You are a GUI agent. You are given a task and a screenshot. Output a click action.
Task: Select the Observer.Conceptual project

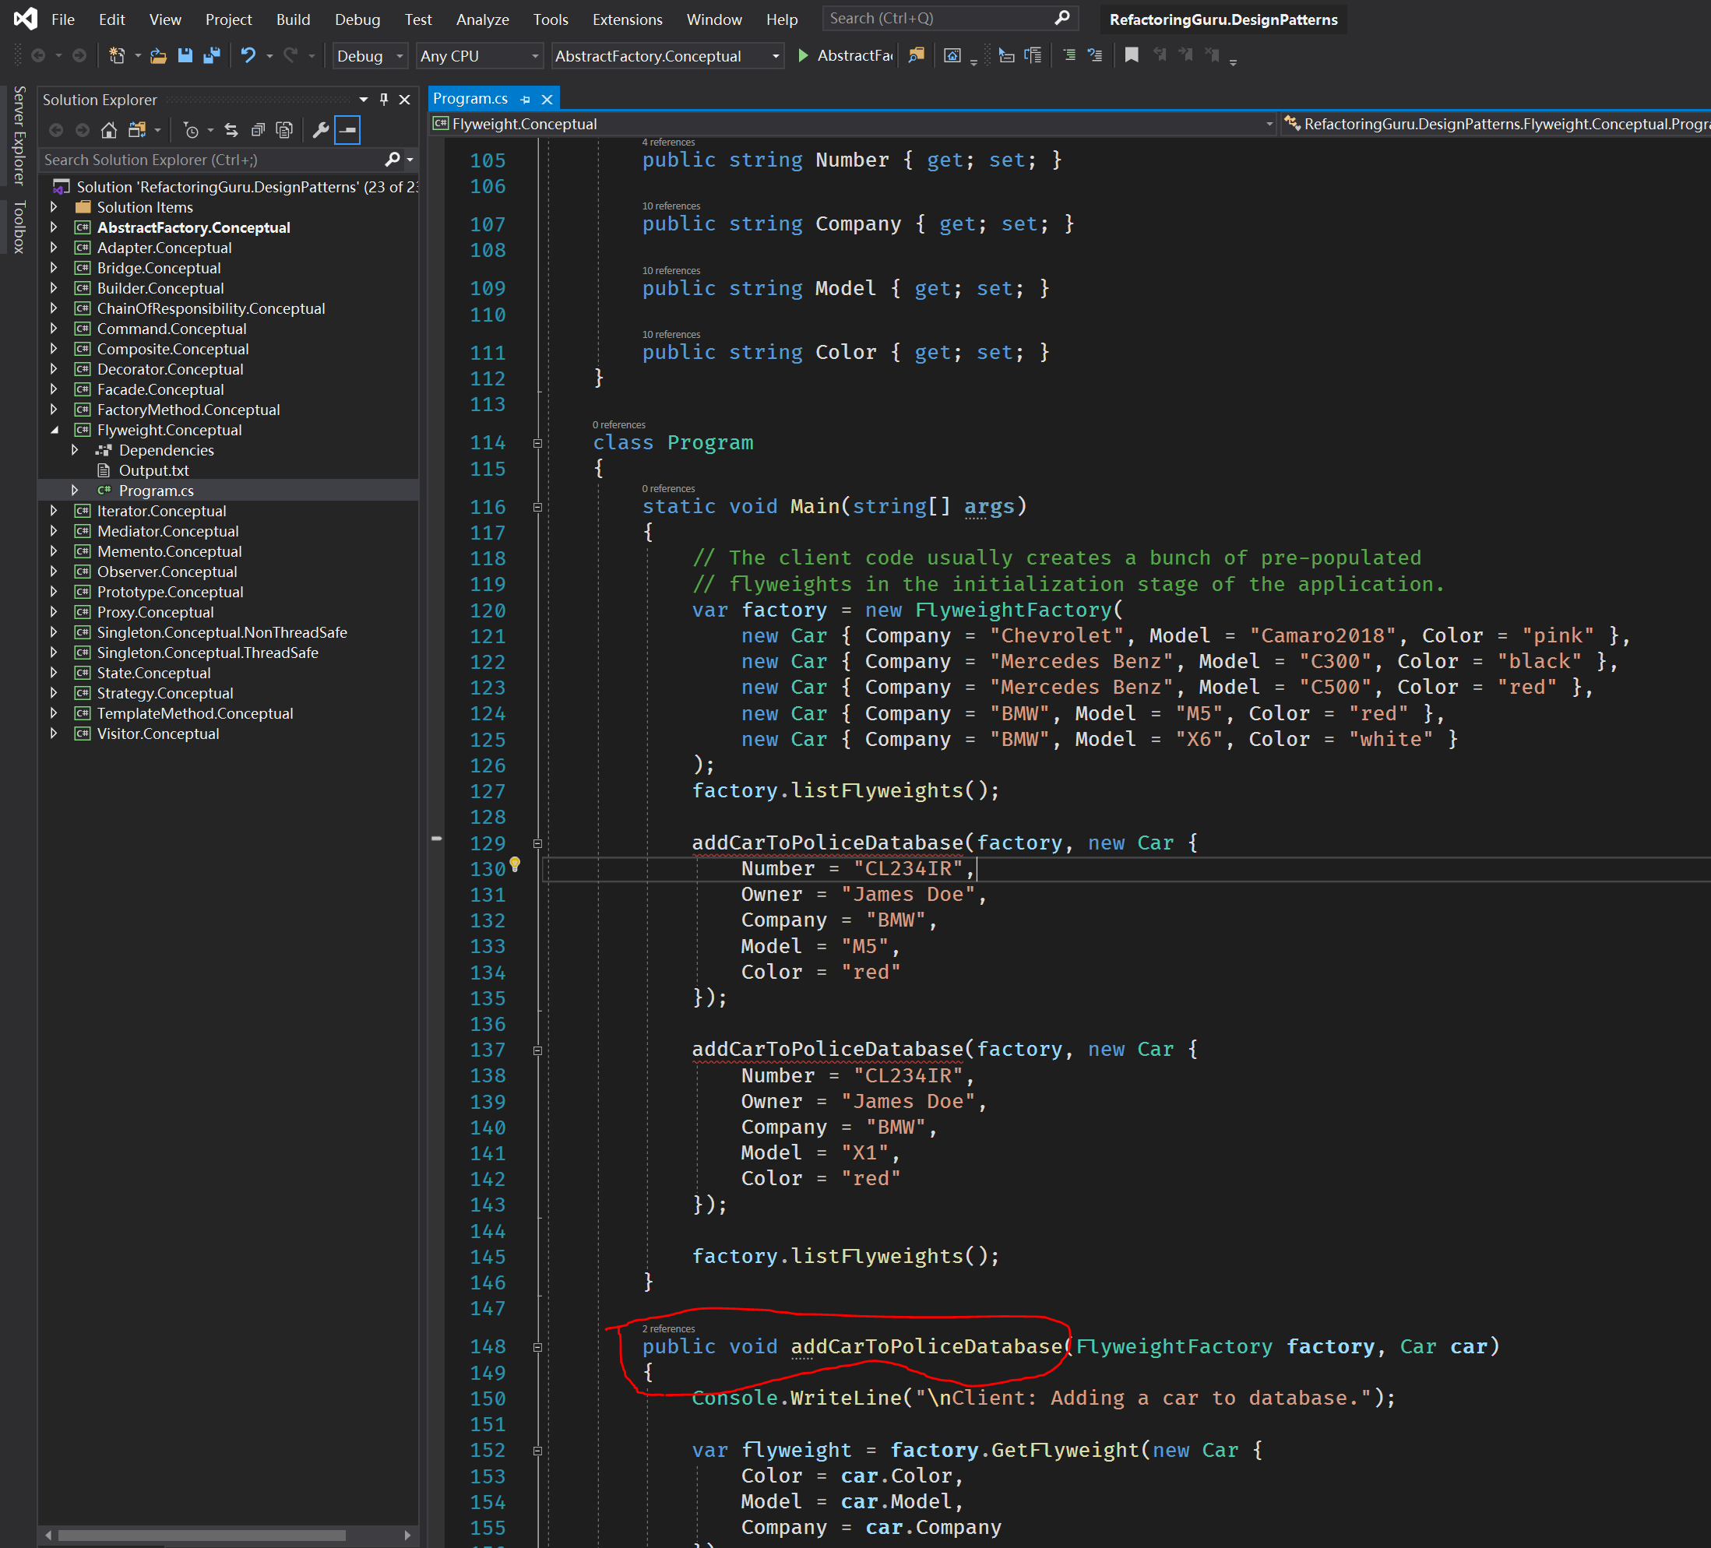pos(167,572)
